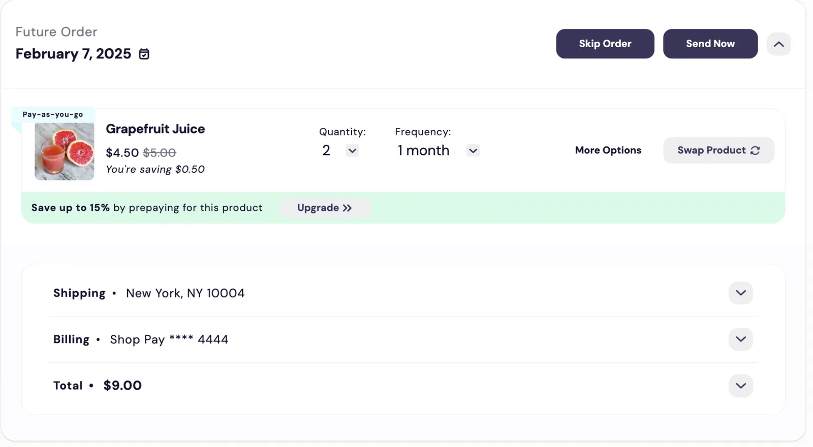Click the February 7, 2025 order date
Screen dimensions: 813x447
point(73,54)
